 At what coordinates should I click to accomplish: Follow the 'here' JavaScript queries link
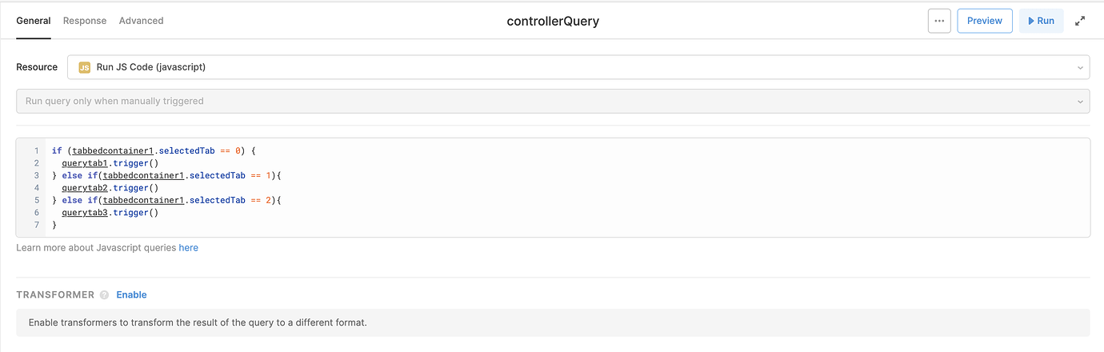pyautogui.click(x=189, y=248)
